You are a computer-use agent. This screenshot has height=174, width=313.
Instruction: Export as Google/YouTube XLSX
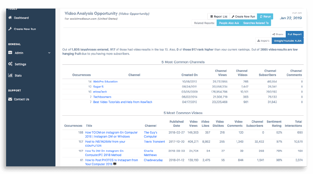(287, 41)
